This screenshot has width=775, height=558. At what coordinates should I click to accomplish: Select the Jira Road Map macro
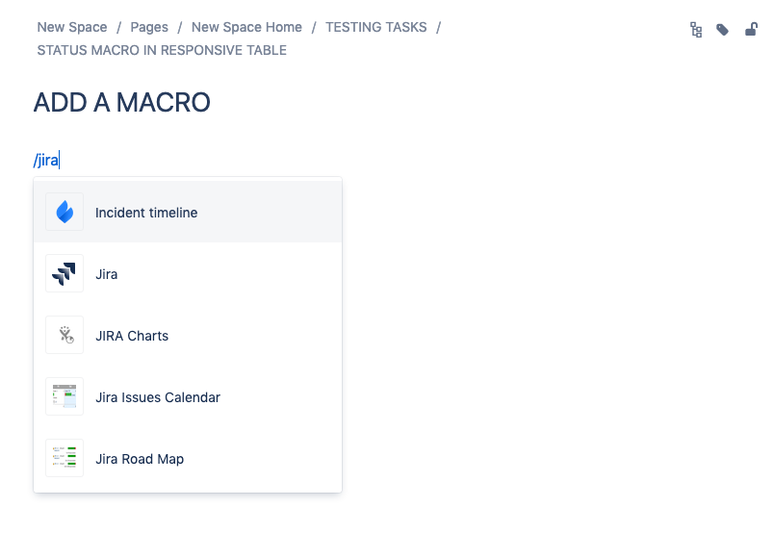point(139,458)
